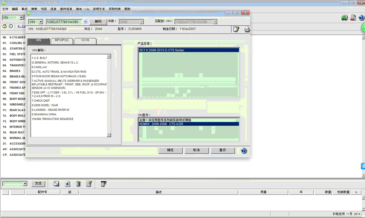The image size is (365, 218).
Task: Click the green round badge at right edge
Action: 363,27
